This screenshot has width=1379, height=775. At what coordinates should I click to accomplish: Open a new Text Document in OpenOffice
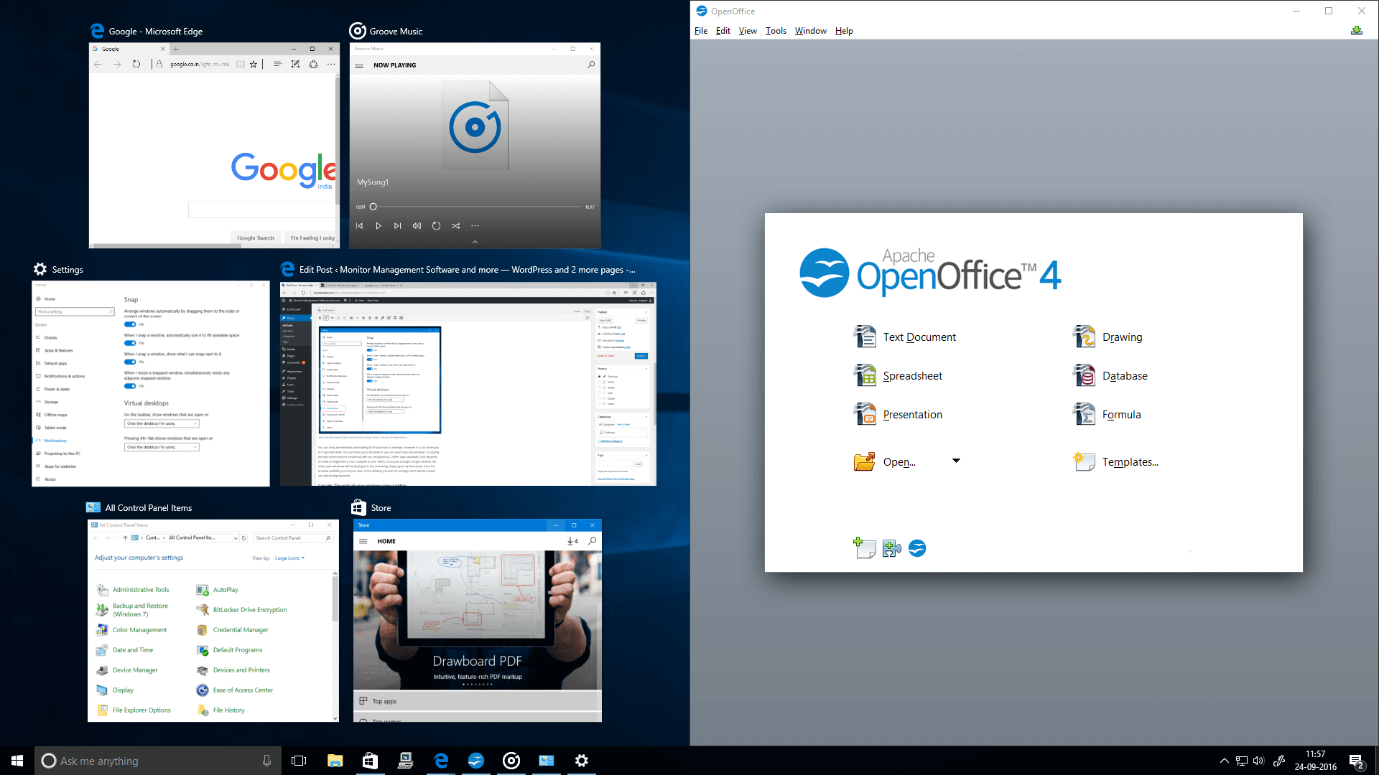[x=919, y=337]
